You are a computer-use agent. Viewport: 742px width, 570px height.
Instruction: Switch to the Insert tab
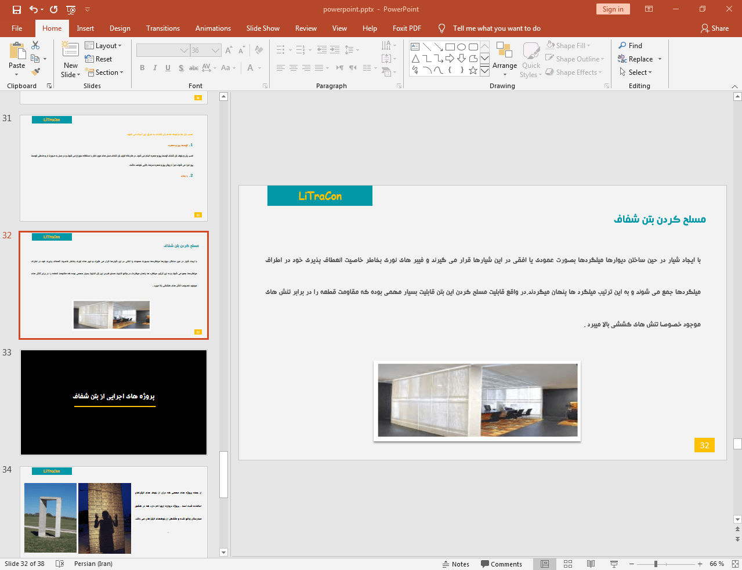point(85,28)
